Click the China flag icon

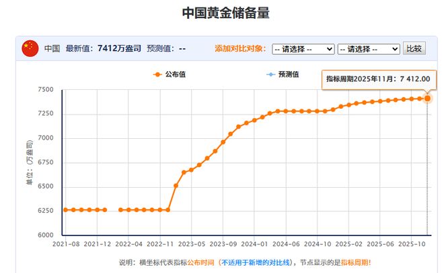click(30, 48)
